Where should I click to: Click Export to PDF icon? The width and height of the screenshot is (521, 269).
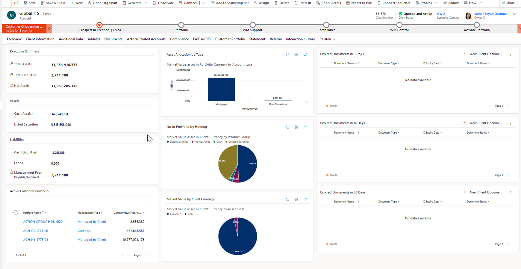pyautogui.click(x=348, y=3)
